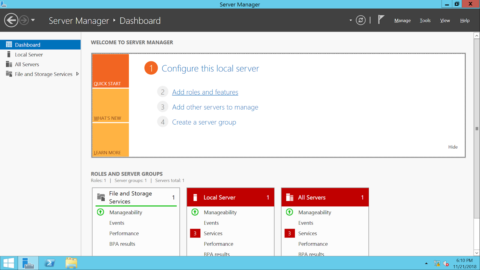Click the red 3 Services badge in All Servers tile
This screenshot has width=480, height=270.
click(x=289, y=233)
